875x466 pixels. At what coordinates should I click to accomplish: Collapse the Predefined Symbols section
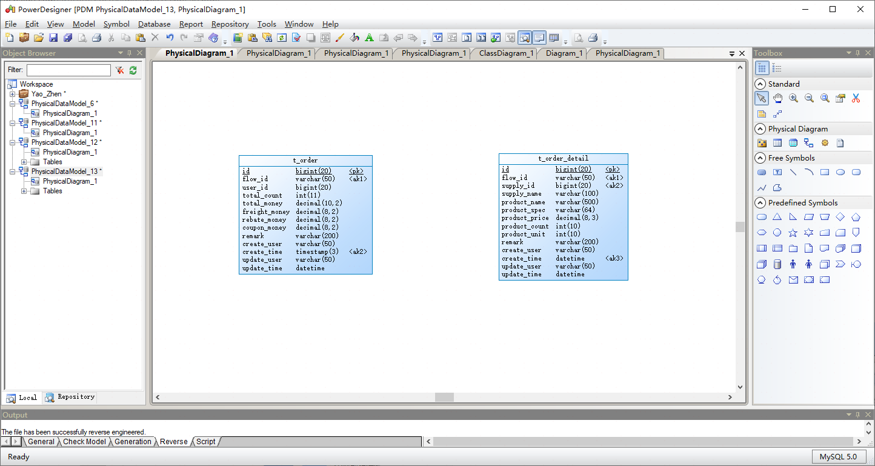[x=760, y=202]
